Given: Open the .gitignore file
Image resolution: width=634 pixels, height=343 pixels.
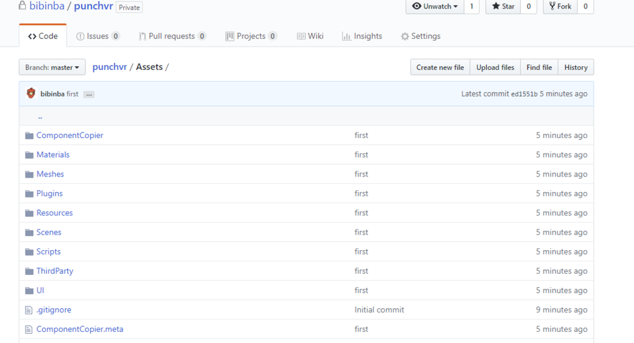Looking at the screenshot, I should click(x=54, y=310).
